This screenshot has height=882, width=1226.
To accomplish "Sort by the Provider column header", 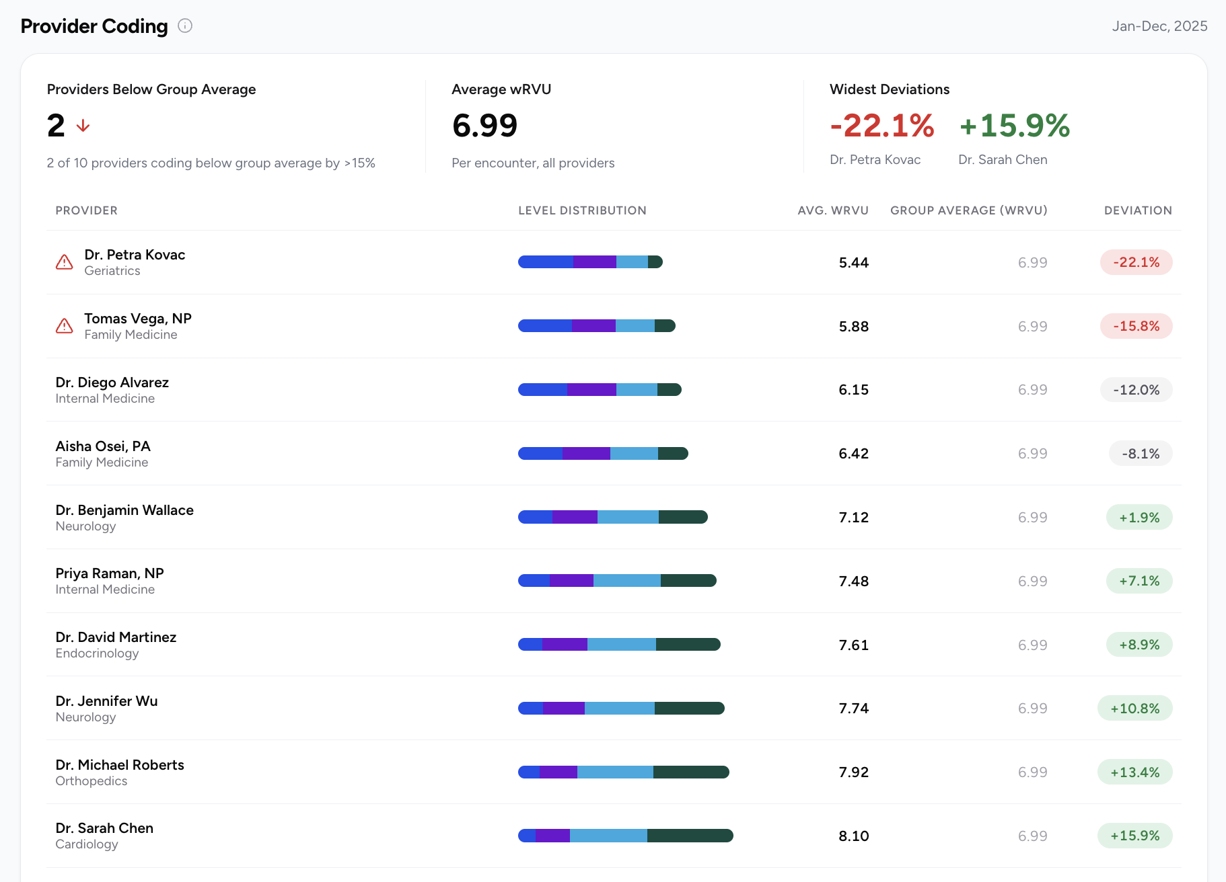I will pos(86,210).
